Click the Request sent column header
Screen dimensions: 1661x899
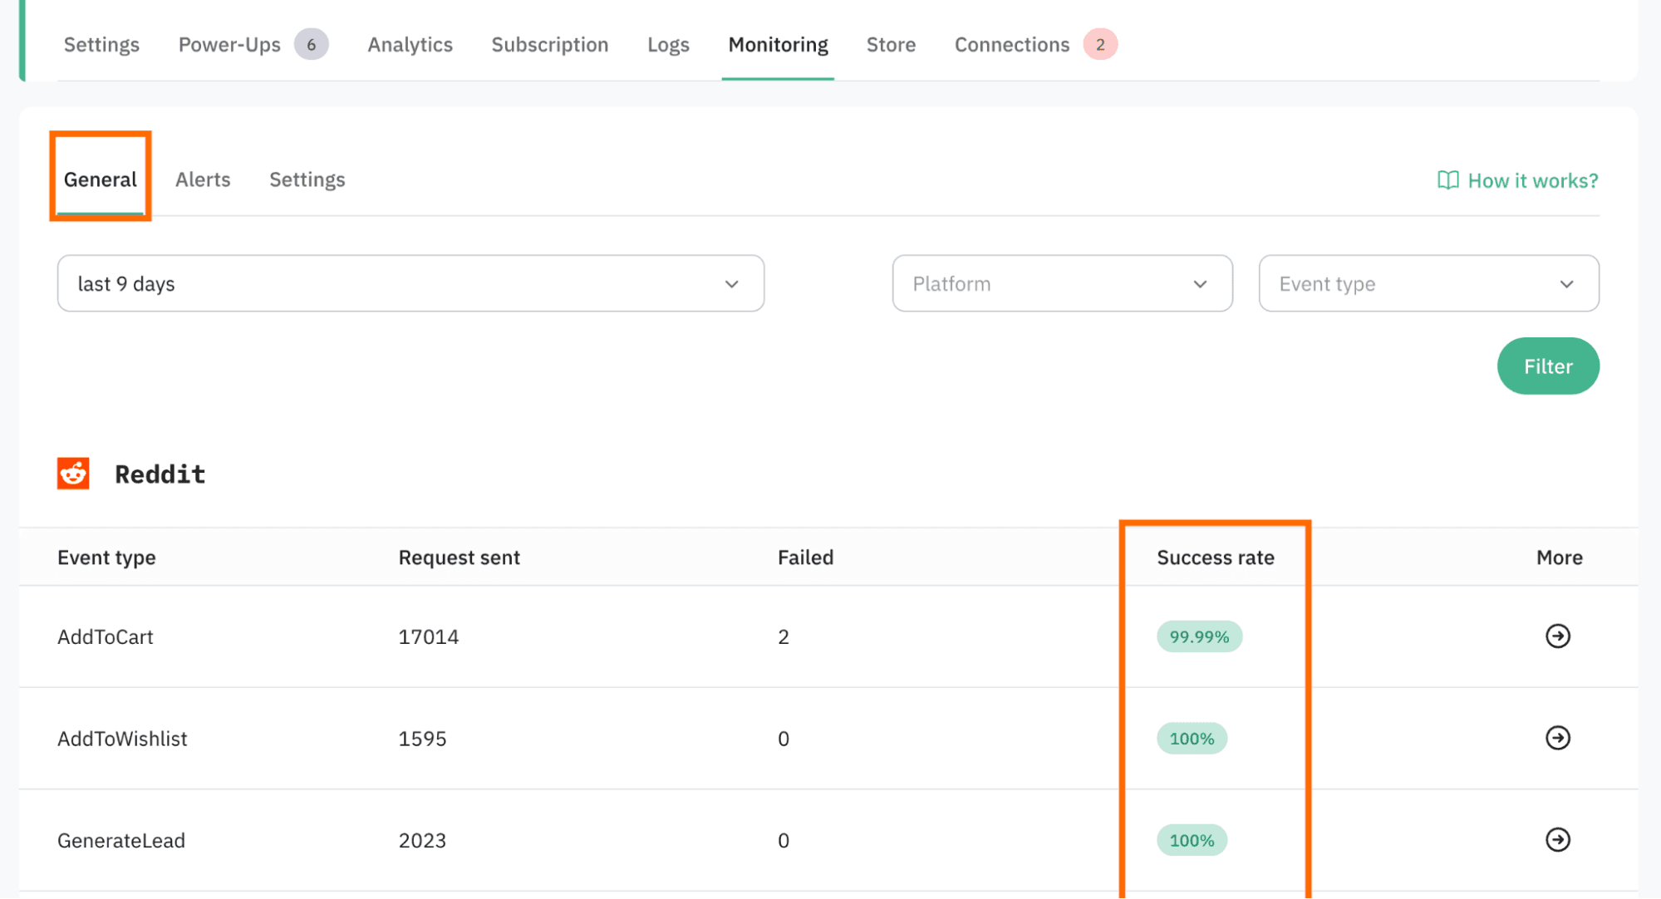pyautogui.click(x=459, y=558)
